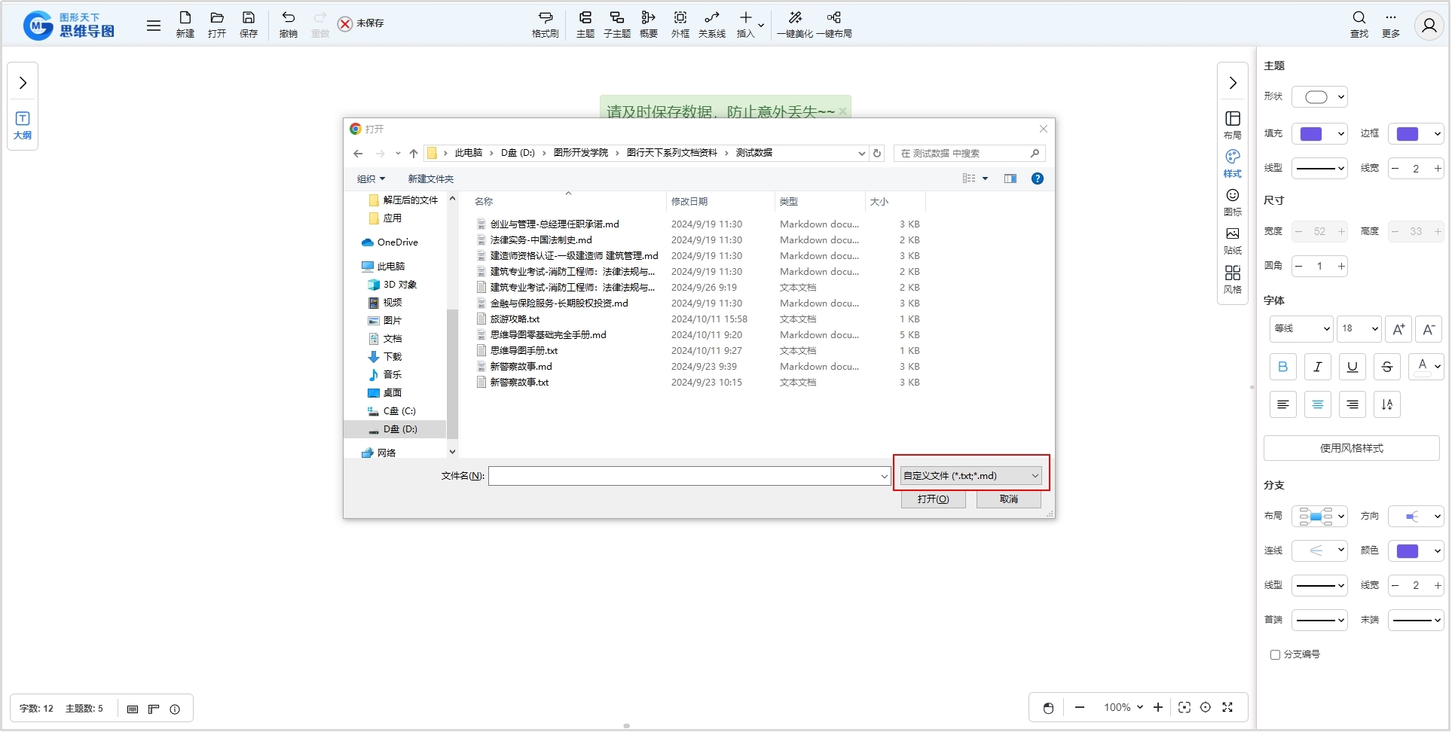Switch to the Icons (图标) side tab
This screenshot has height=732, width=1452.
(1233, 202)
